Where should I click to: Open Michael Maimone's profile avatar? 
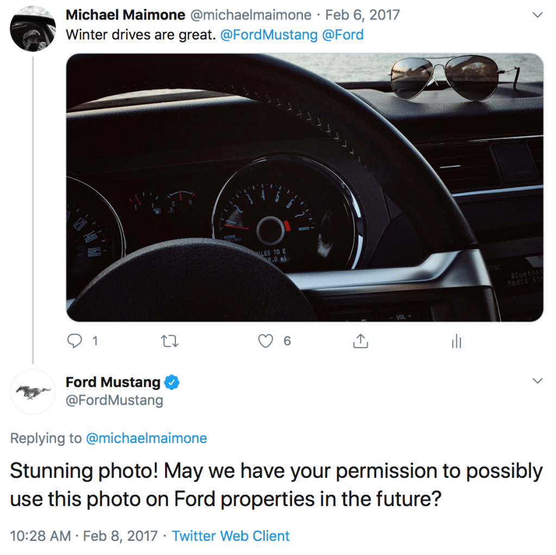tap(33, 29)
